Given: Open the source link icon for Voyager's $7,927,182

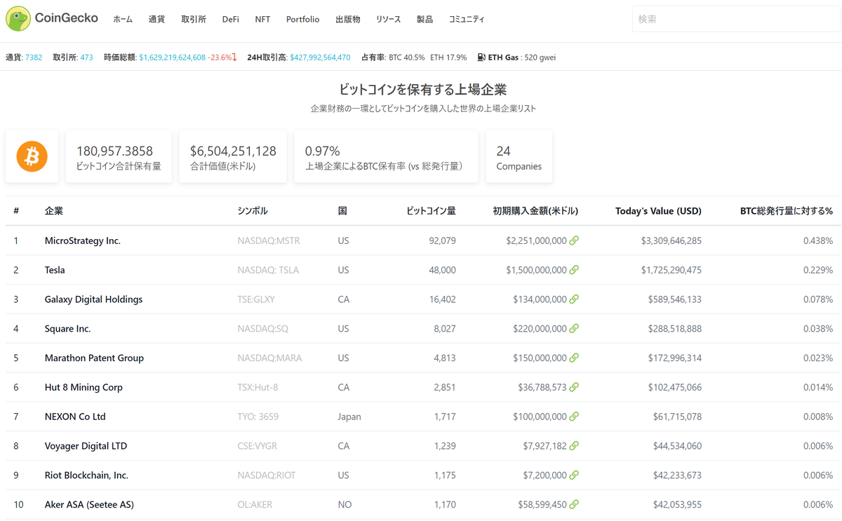Looking at the screenshot, I should pyautogui.click(x=574, y=446).
